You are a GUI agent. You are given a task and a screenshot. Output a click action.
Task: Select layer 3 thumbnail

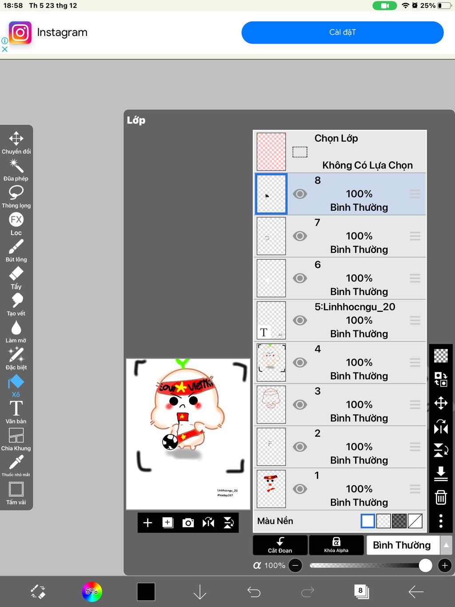271,405
